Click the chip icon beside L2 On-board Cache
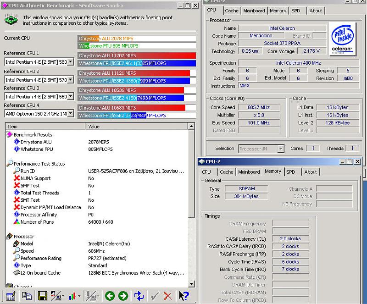The width and height of the screenshot is (367, 304). tap(17, 273)
